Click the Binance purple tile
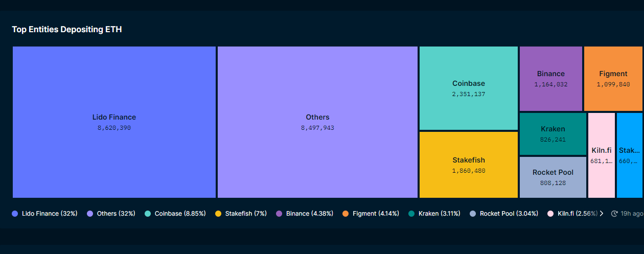 pyautogui.click(x=551, y=79)
